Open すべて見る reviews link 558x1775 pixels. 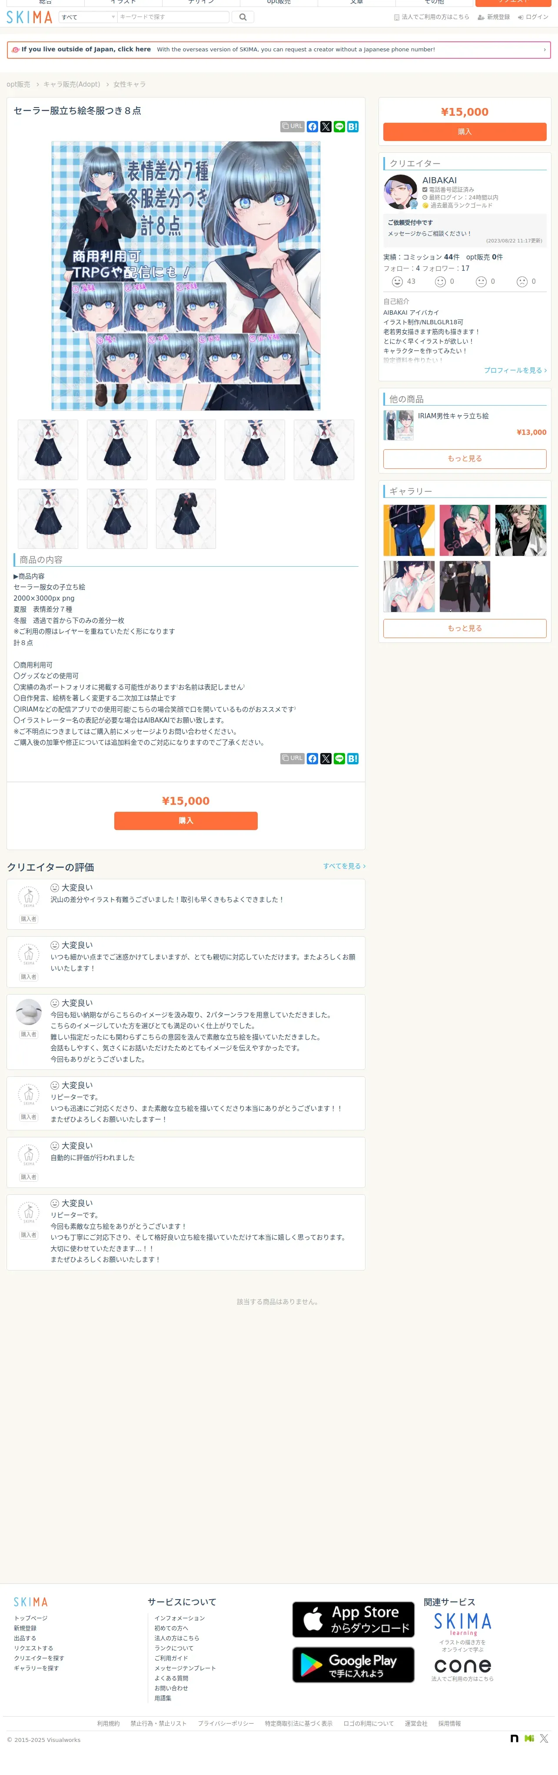click(344, 866)
